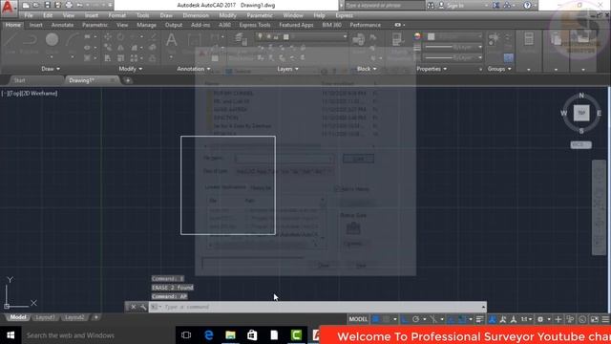Click the Plot printer icon in Quick Access
The image size is (611, 344).
(x=69, y=5)
